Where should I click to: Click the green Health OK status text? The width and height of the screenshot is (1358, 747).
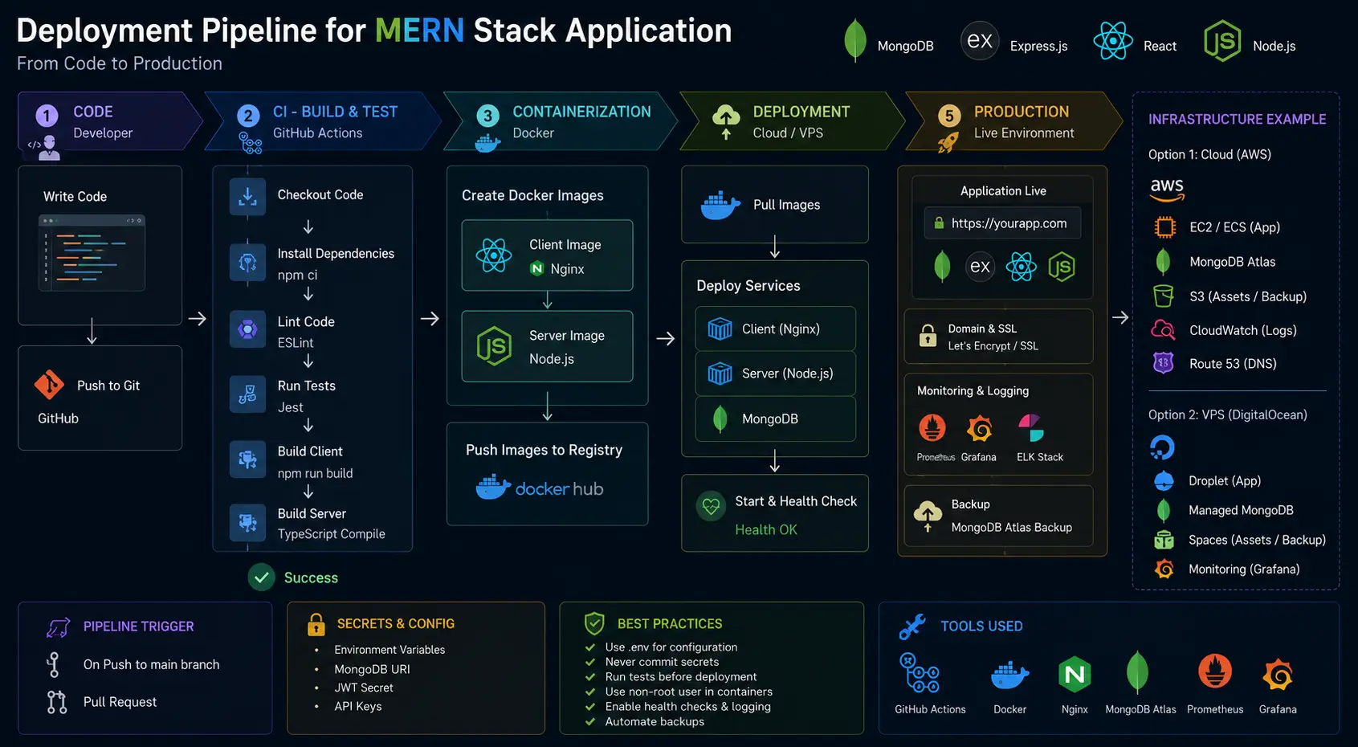[x=766, y=530]
